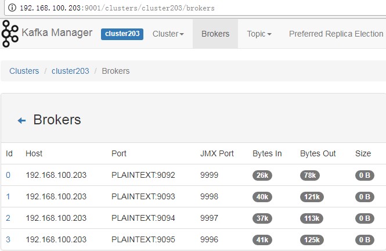The height and width of the screenshot is (251, 386).
Task: Click the 40k Bytes In badge
Action: coord(262,197)
